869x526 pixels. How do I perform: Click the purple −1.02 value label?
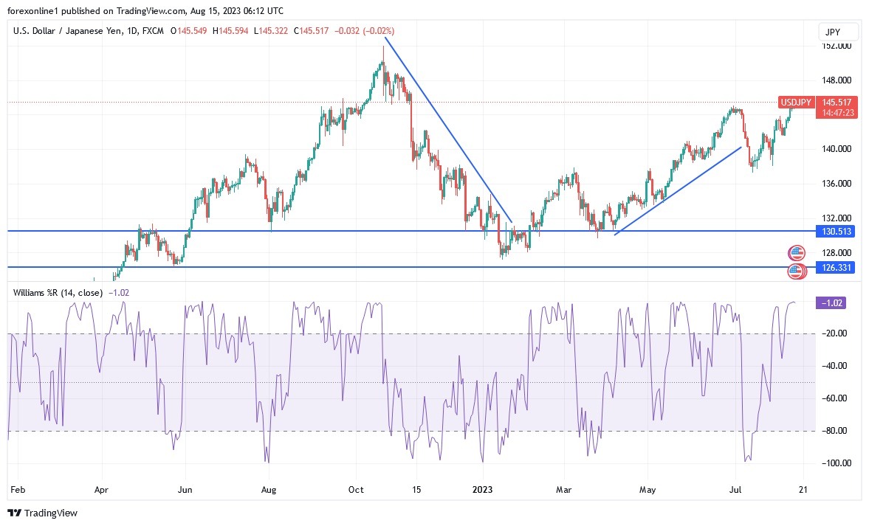point(832,302)
